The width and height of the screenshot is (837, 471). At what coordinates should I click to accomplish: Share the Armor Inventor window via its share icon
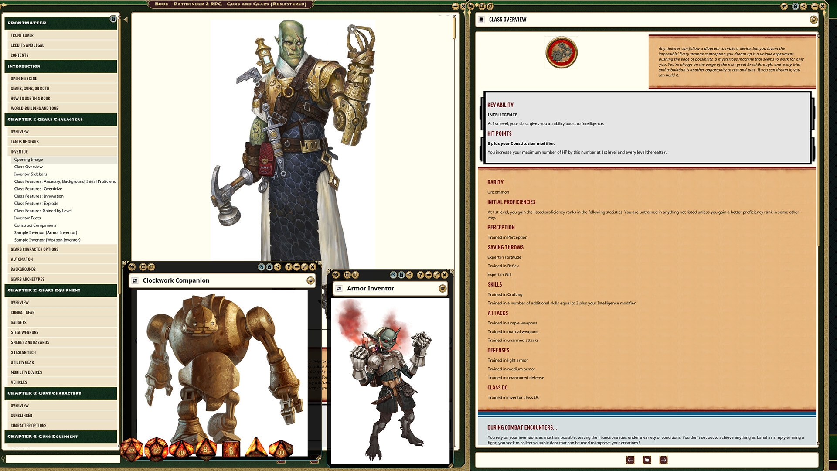click(409, 275)
